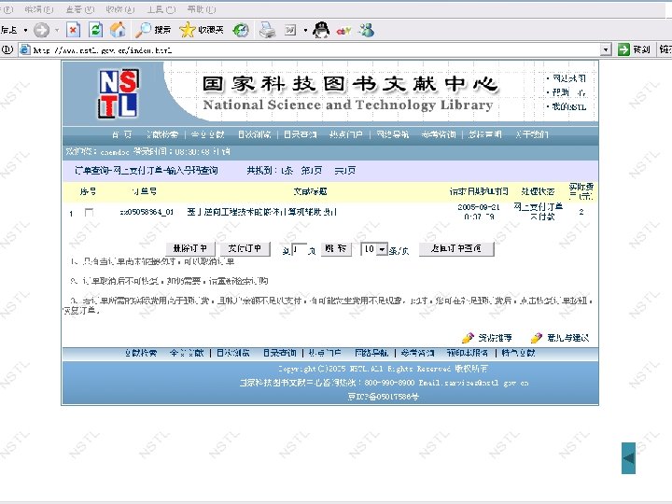Open 目次浏览 in the footer links bar

click(x=232, y=353)
